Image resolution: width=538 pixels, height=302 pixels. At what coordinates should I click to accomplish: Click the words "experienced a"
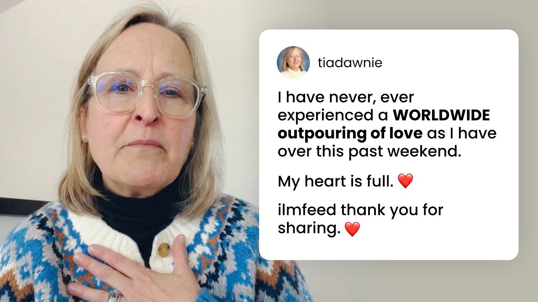[x=333, y=116]
